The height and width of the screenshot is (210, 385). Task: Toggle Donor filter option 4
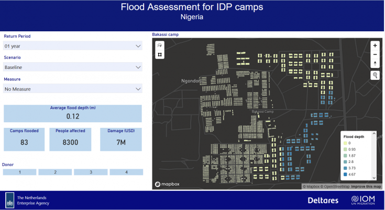tap(126, 172)
